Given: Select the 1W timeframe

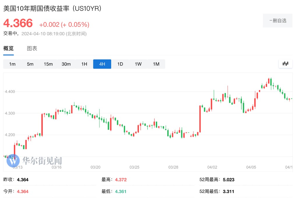Looking at the screenshot, I should pos(138,64).
